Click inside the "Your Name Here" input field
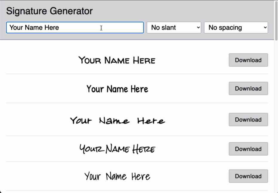Screen dimensions: 278x193 pyautogui.click(x=75, y=27)
